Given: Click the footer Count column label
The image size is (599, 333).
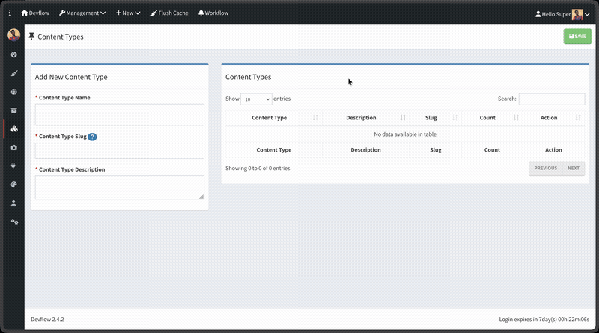Looking at the screenshot, I should click(492, 150).
